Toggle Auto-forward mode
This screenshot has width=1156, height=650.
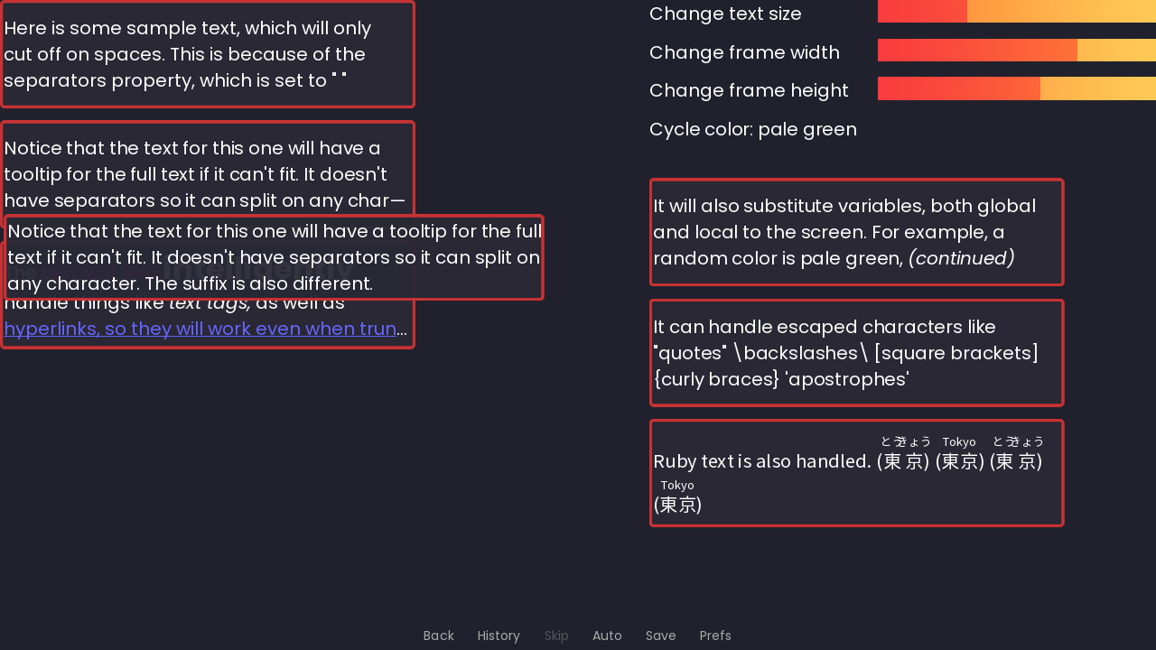tap(607, 636)
